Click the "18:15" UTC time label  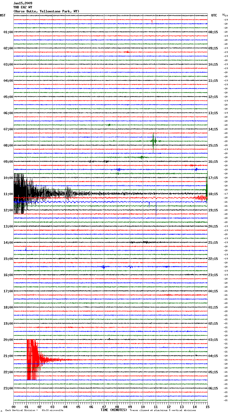coord(213,194)
